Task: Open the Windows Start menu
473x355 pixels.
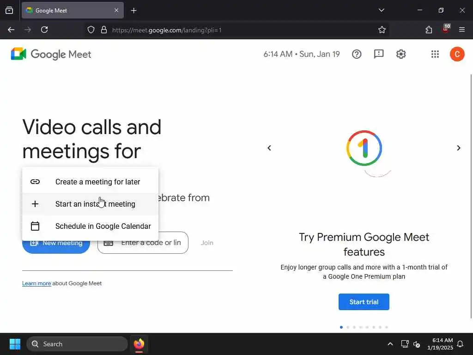Action: coord(15,344)
